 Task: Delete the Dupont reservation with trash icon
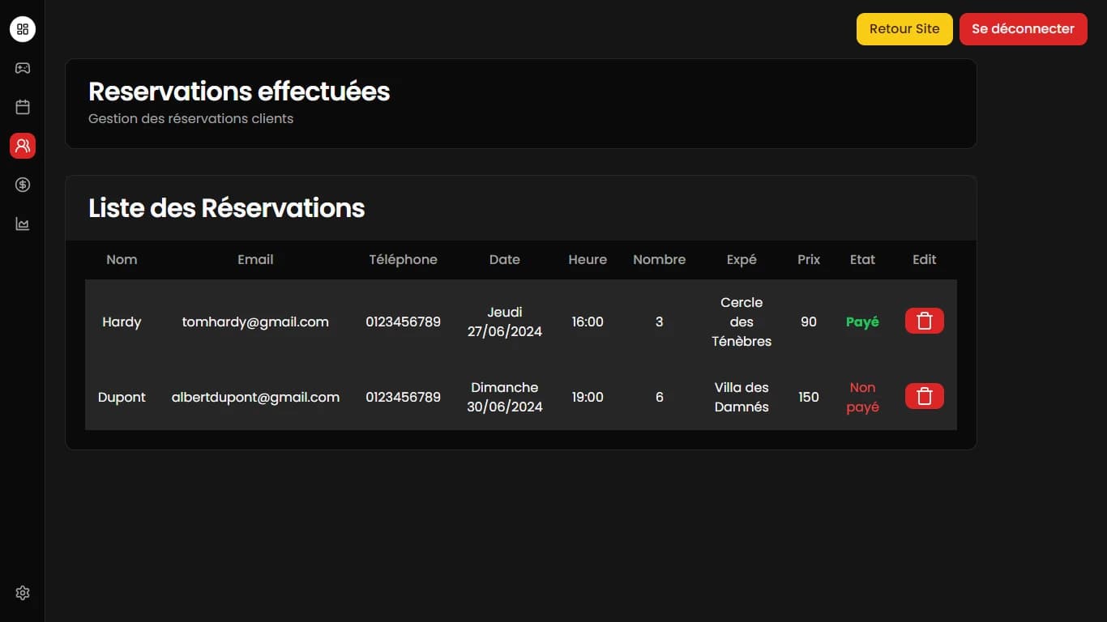pos(924,396)
